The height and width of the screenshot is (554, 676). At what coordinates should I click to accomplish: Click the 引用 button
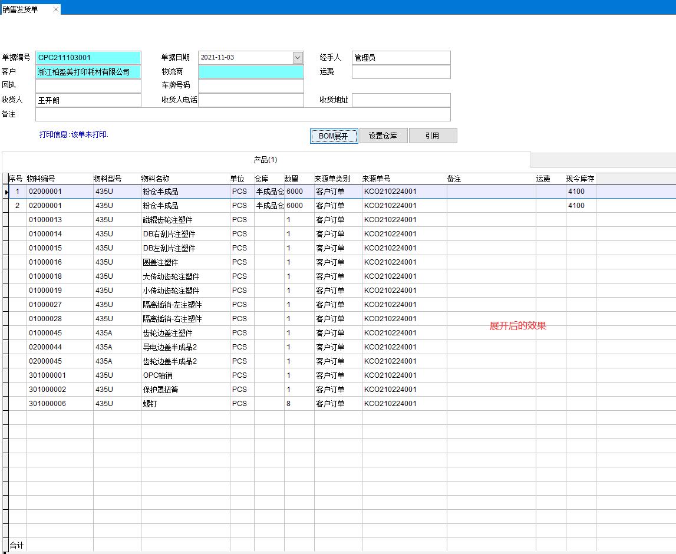[433, 136]
